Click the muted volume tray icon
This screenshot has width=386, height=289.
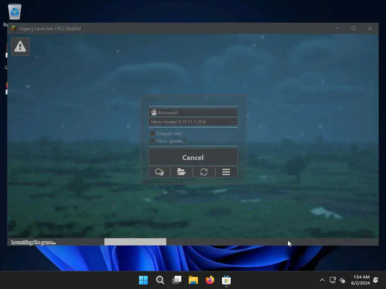pos(342,280)
